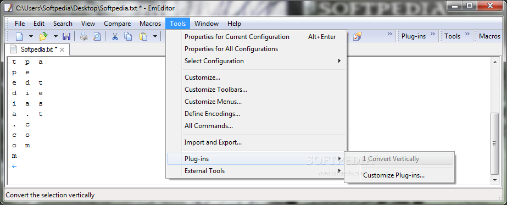Screen dimensions: 507x205
Task: Open the Window menu
Action: pos(207,24)
